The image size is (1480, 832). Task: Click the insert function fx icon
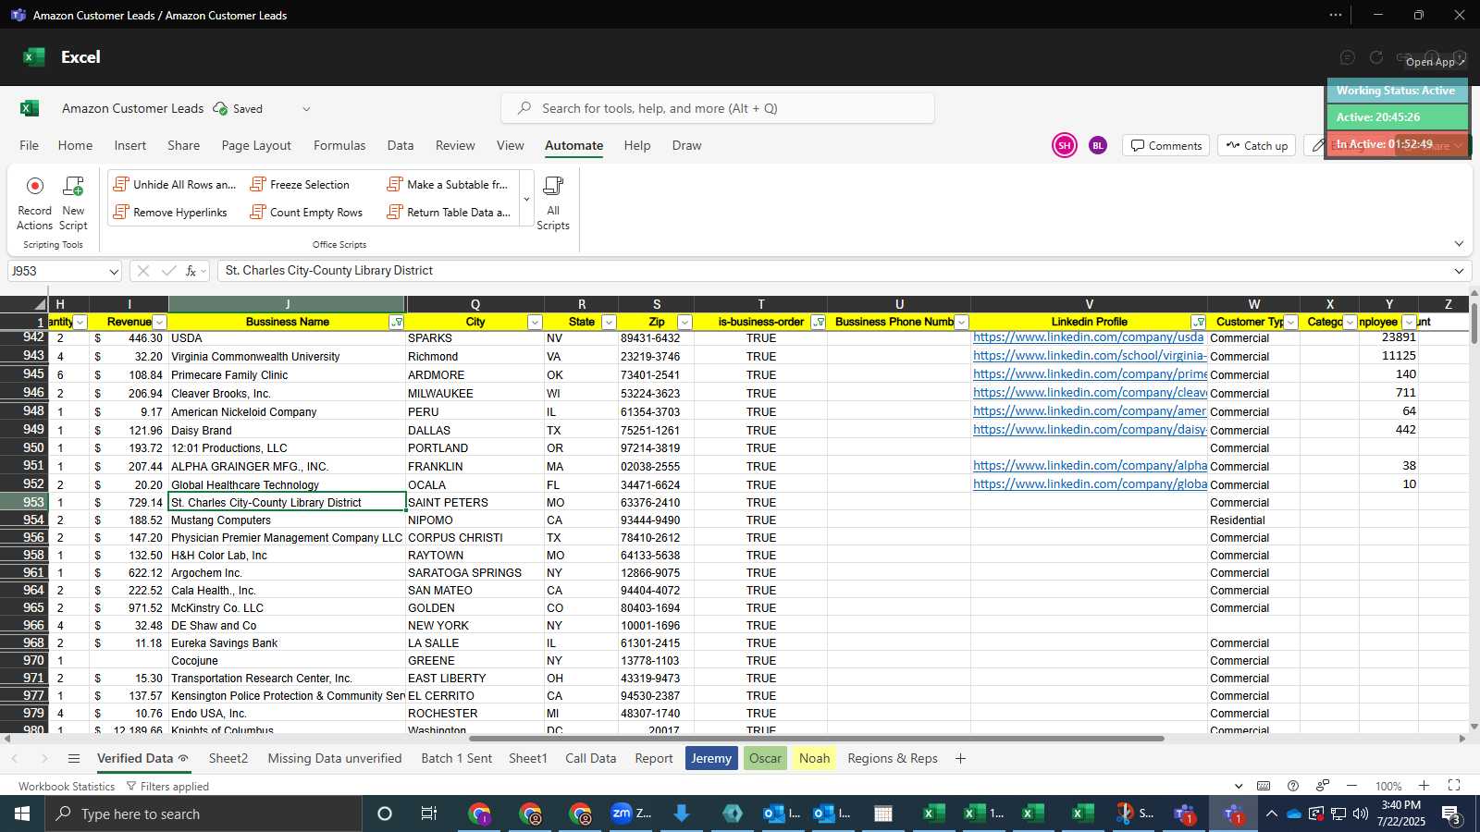pos(191,271)
